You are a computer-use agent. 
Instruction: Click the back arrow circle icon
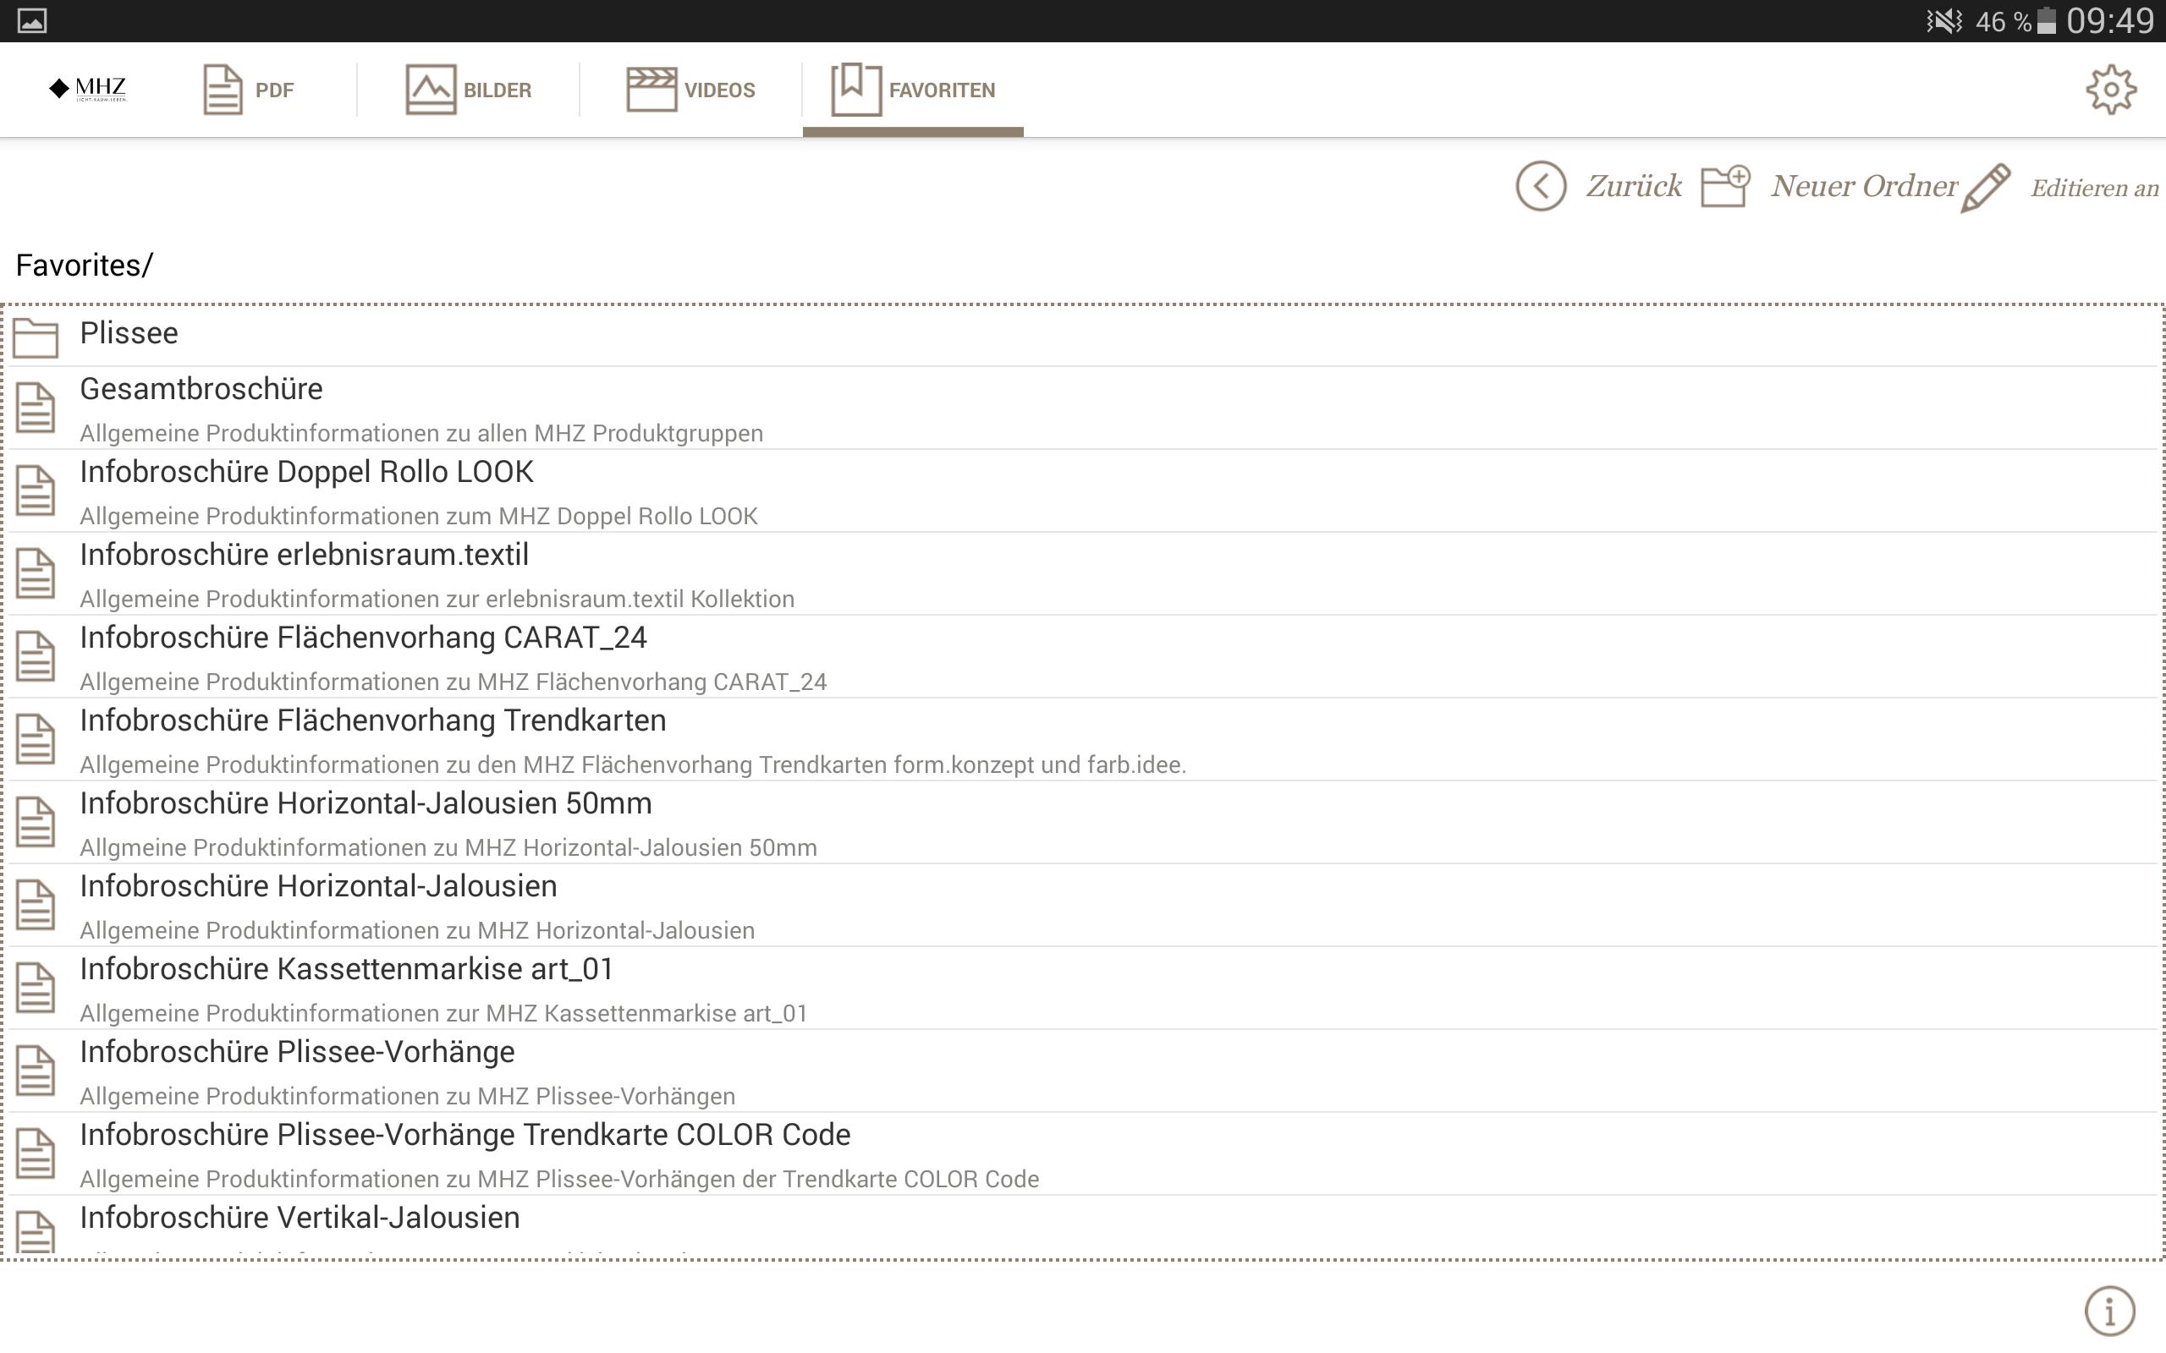point(1541,186)
